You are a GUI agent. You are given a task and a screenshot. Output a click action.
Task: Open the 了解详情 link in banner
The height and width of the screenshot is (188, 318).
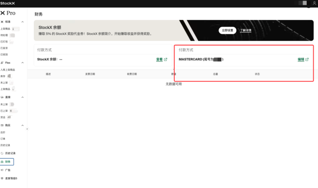(x=246, y=31)
